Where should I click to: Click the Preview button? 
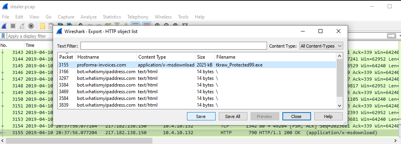coord(264,116)
